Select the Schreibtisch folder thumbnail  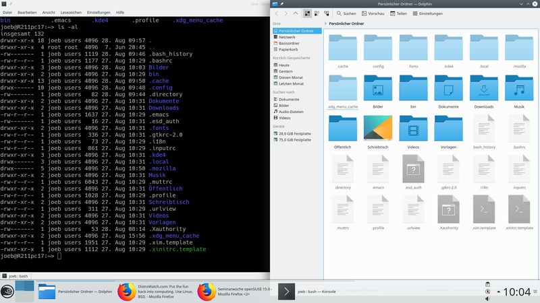click(x=378, y=129)
